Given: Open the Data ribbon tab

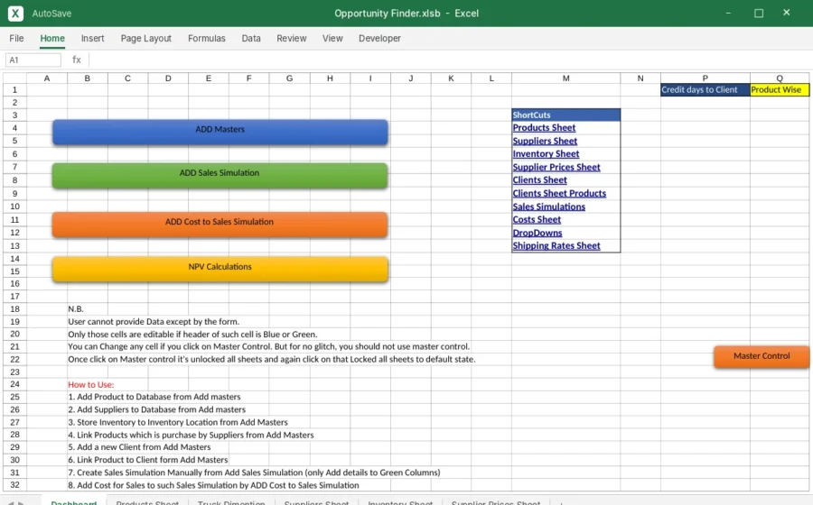Looking at the screenshot, I should (251, 38).
